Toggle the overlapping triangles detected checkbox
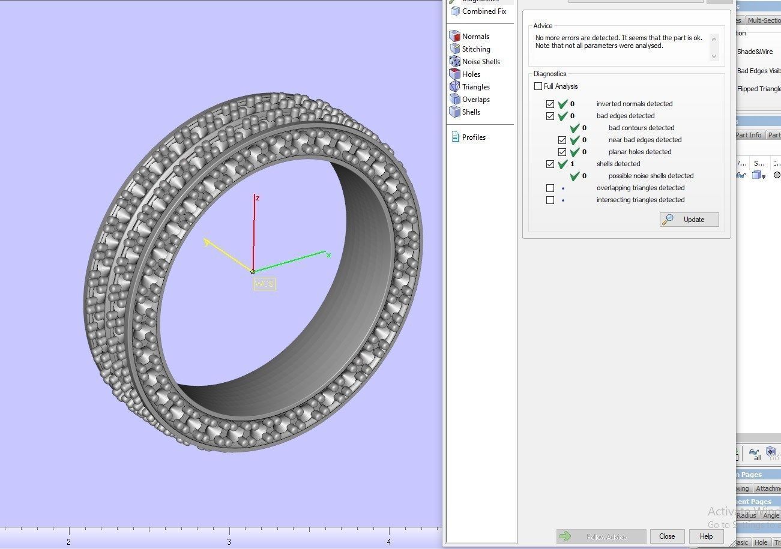The height and width of the screenshot is (549, 781). coord(550,188)
